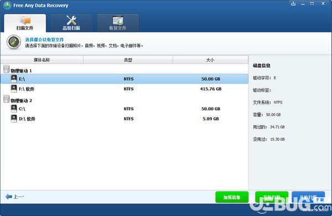Select the 物理驱动 1 tree row
This screenshot has width=332, height=216.
coord(124,69)
